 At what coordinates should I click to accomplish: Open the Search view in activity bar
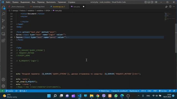3,14
